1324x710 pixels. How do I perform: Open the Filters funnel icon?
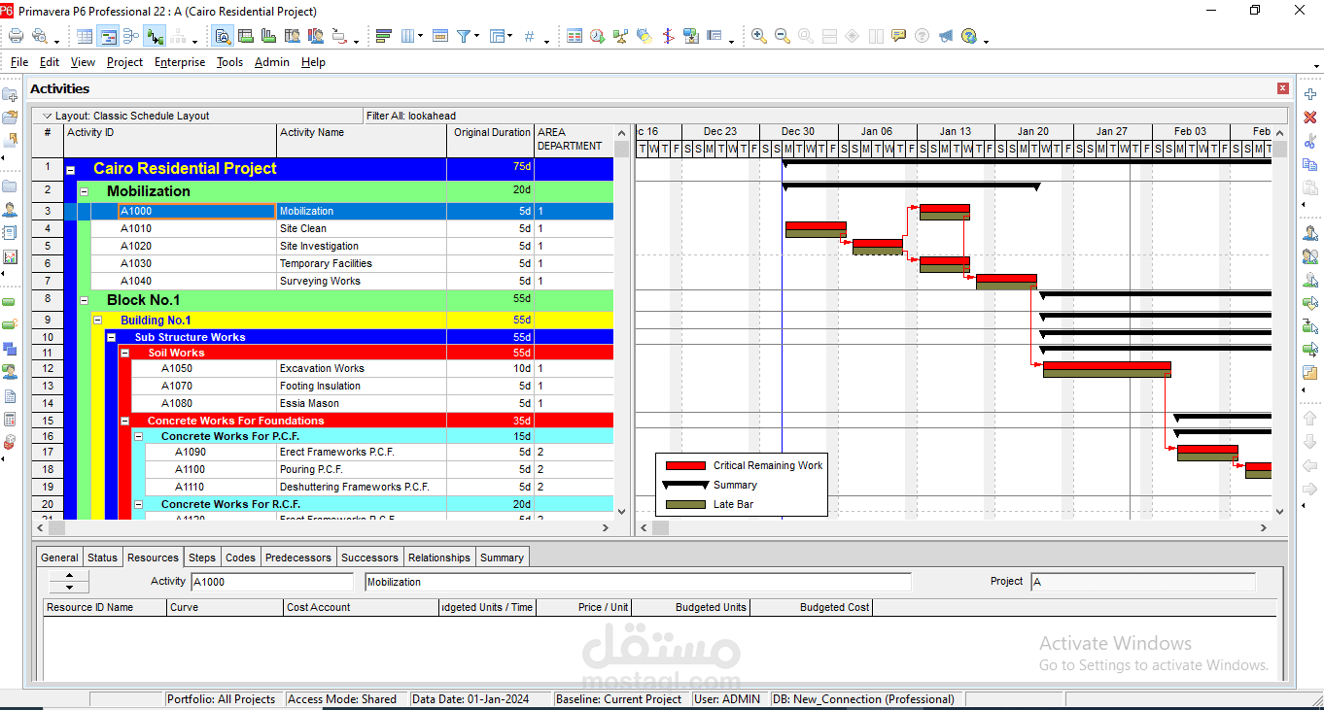pyautogui.click(x=465, y=36)
